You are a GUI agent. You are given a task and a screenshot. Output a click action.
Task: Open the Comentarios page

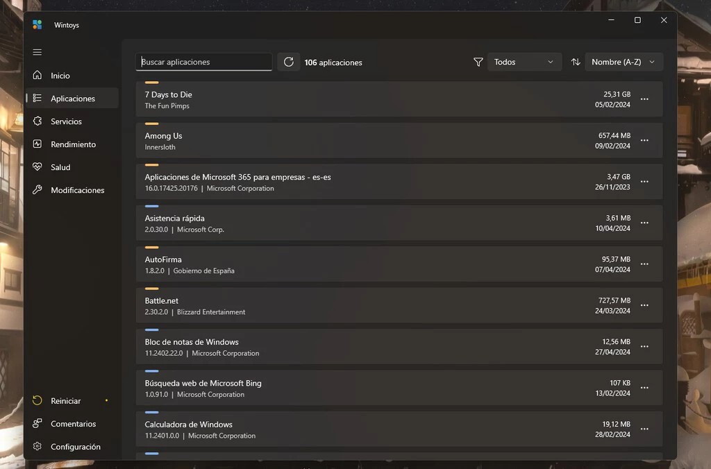coord(72,423)
